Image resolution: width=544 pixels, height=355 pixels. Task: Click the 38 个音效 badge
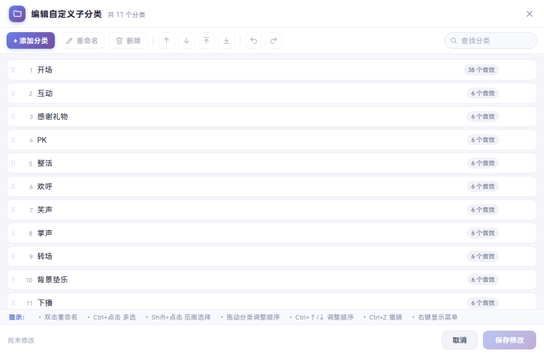pos(481,70)
